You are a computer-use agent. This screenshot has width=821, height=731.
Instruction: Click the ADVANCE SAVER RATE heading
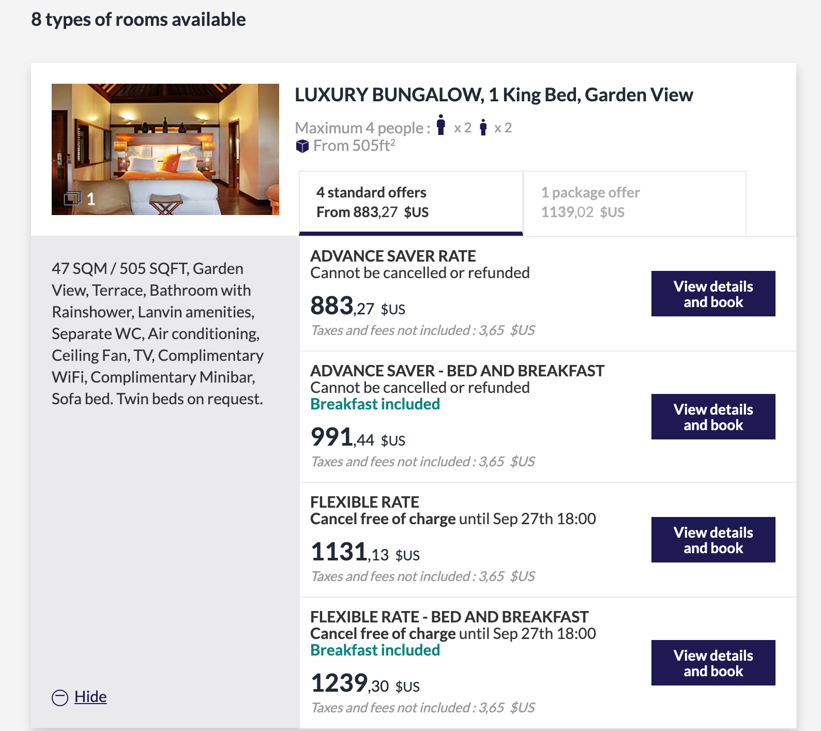pyautogui.click(x=393, y=256)
